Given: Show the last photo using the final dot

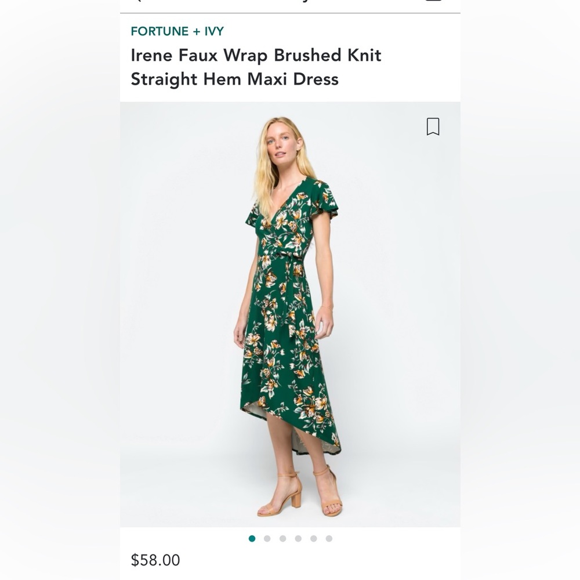Looking at the screenshot, I should pos(328,538).
